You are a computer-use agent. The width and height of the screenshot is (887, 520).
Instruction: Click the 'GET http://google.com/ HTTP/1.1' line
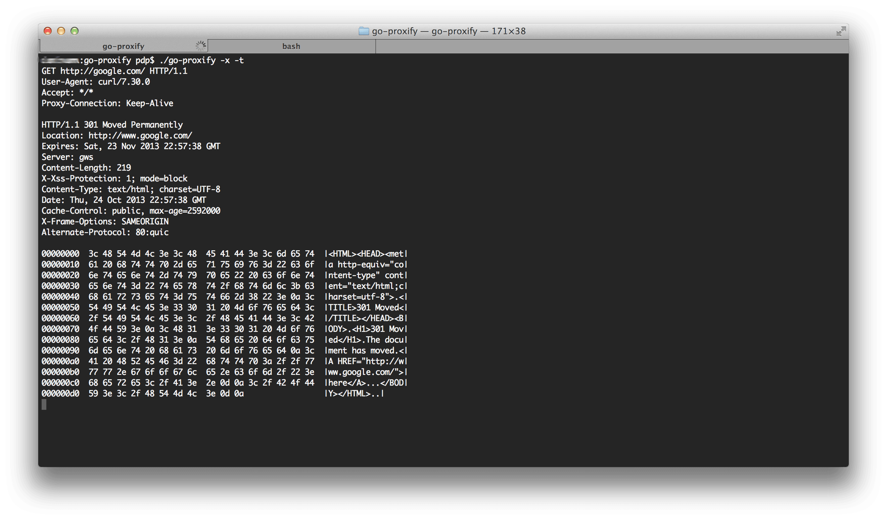point(114,71)
